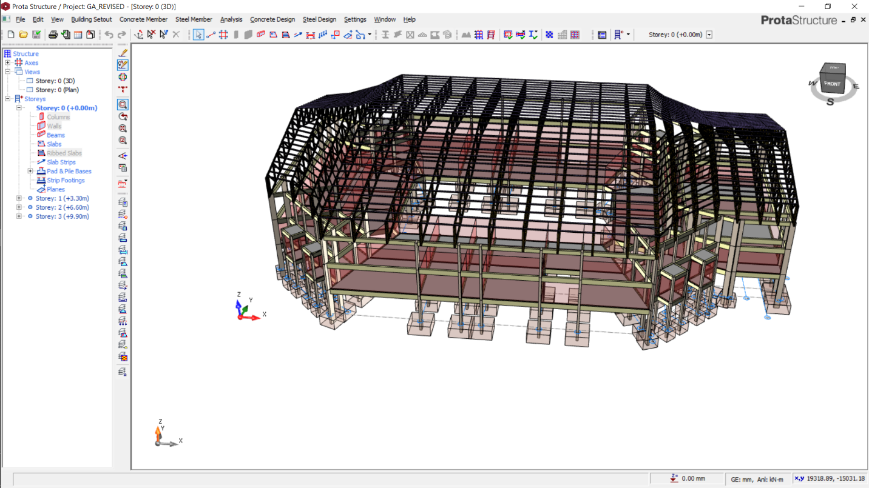
Task: Choose the orthogonal axes grid tool
Action: click(x=223, y=35)
